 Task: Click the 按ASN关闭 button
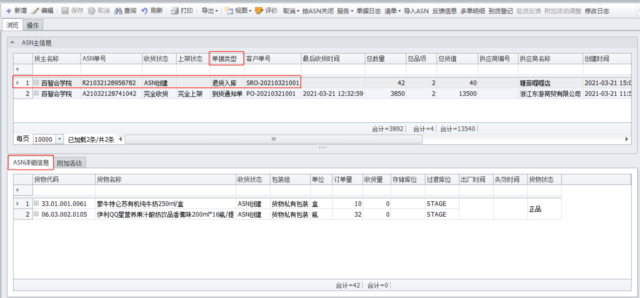(318, 11)
